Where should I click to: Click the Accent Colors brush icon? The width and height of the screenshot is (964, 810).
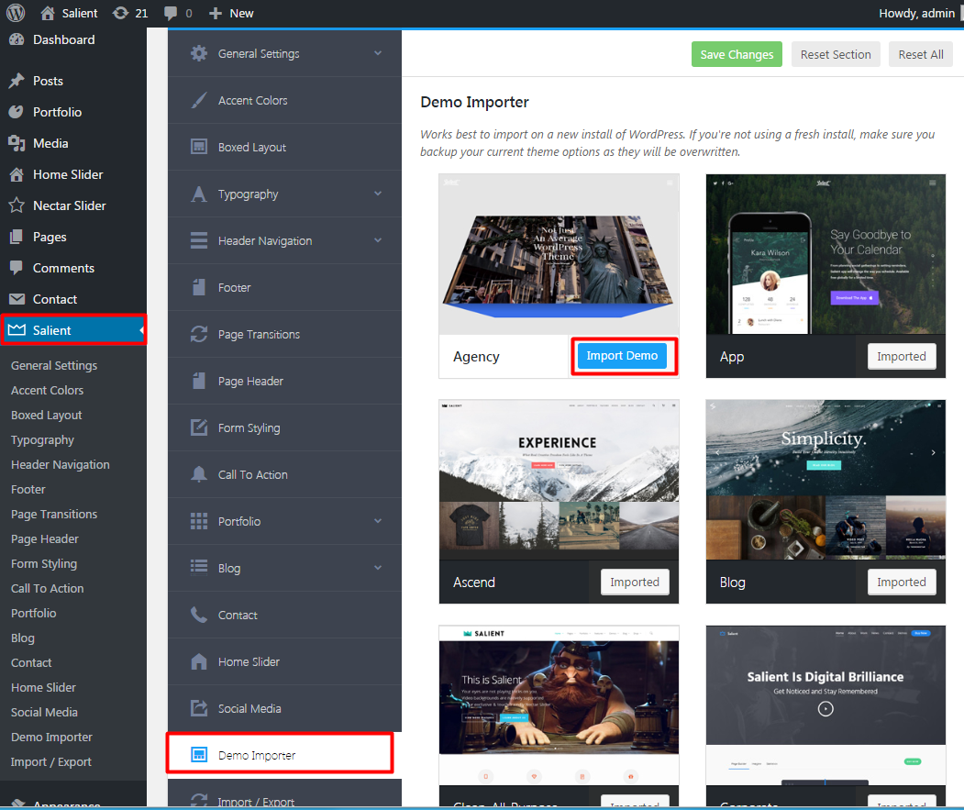[199, 100]
